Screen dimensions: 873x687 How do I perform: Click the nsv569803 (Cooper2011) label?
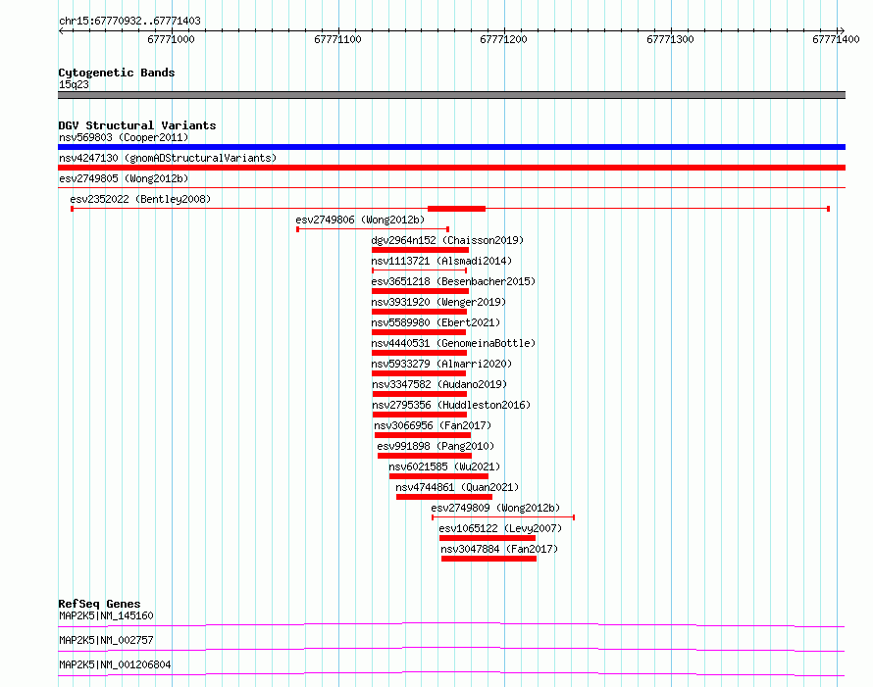click(x=124, y=137)
